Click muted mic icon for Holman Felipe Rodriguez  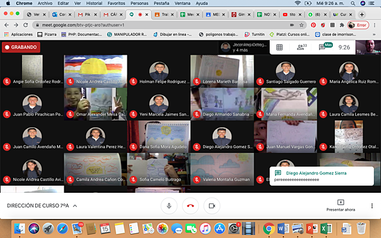tap(133, 82)
